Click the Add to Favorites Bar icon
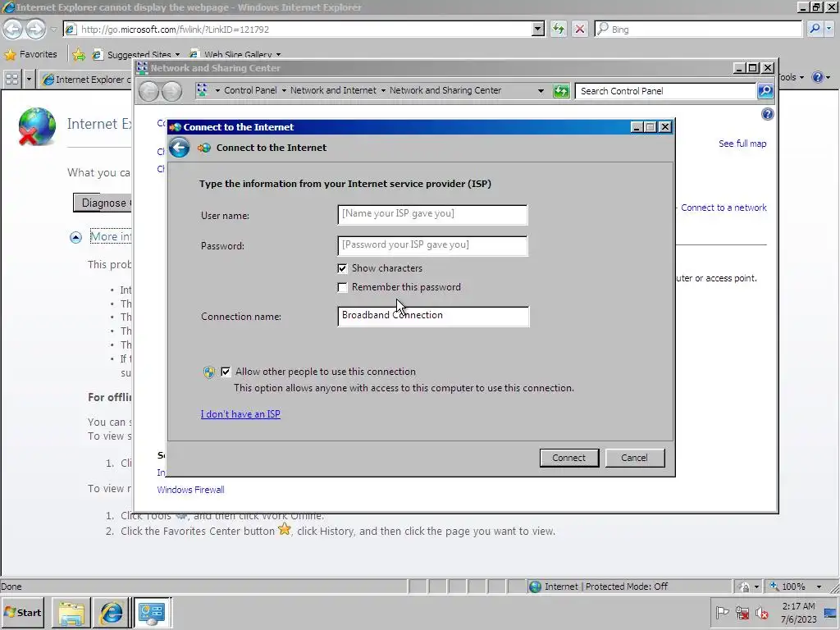 (x=79, y=54)
